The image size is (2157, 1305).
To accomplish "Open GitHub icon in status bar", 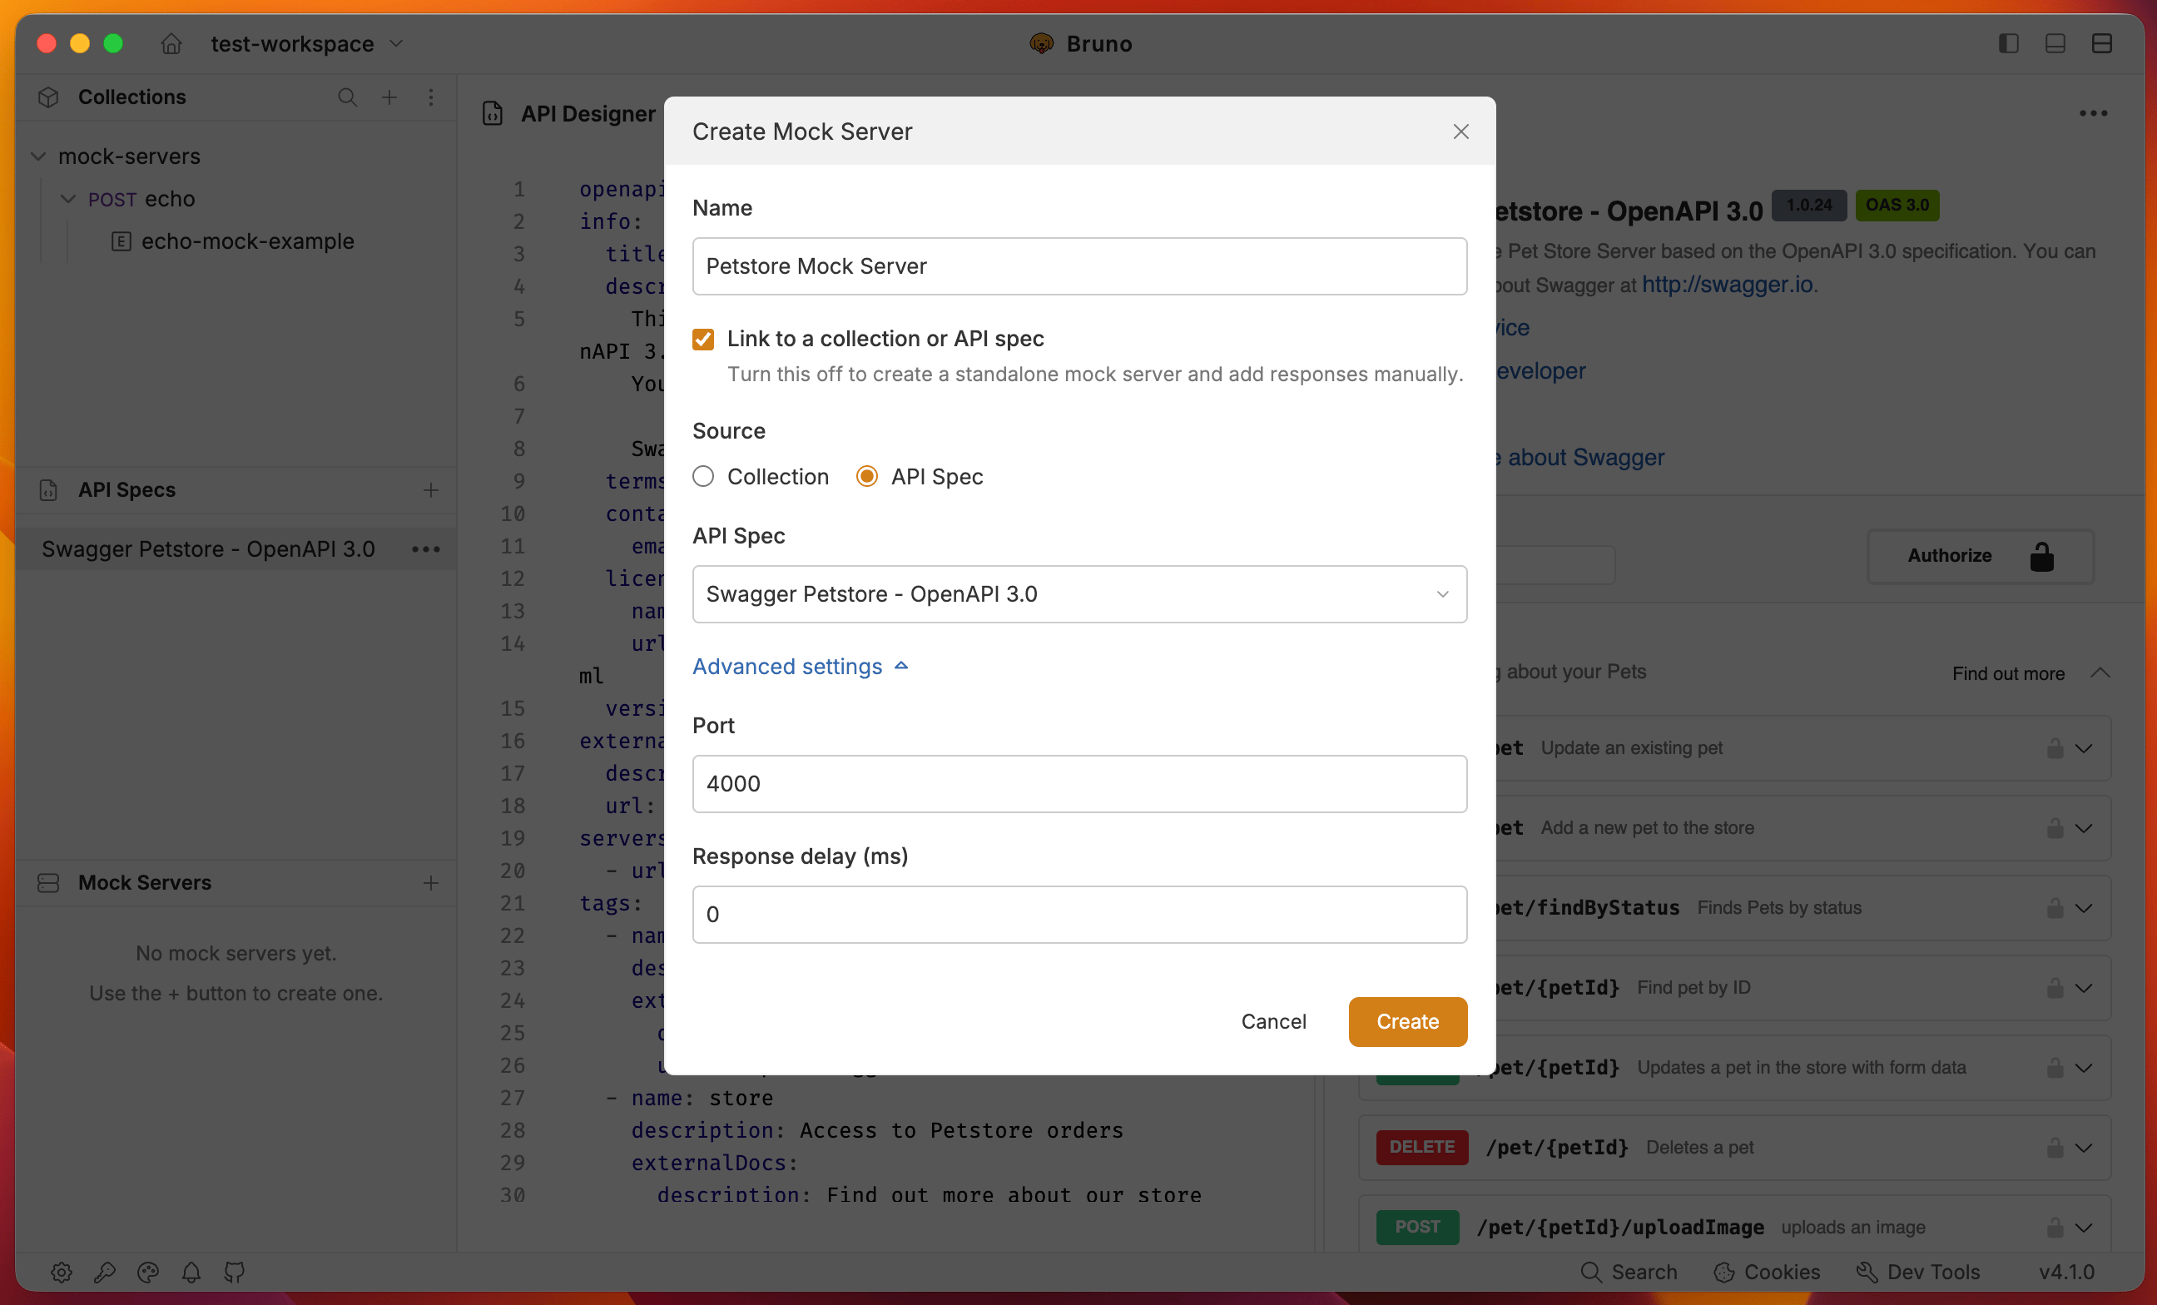I will coord(235,1273).
